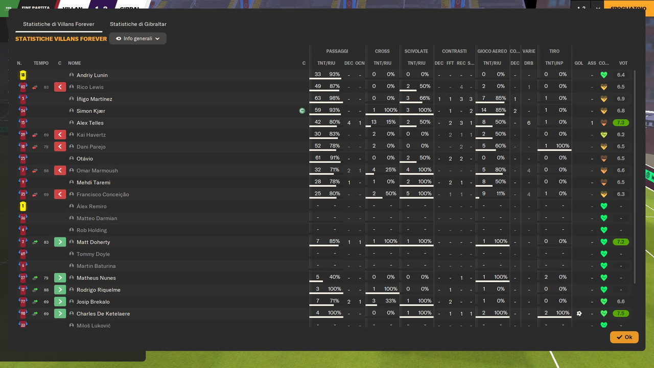Sort by the GOL column header
This screenshot has height=368, width=654.
coord(579,63)
